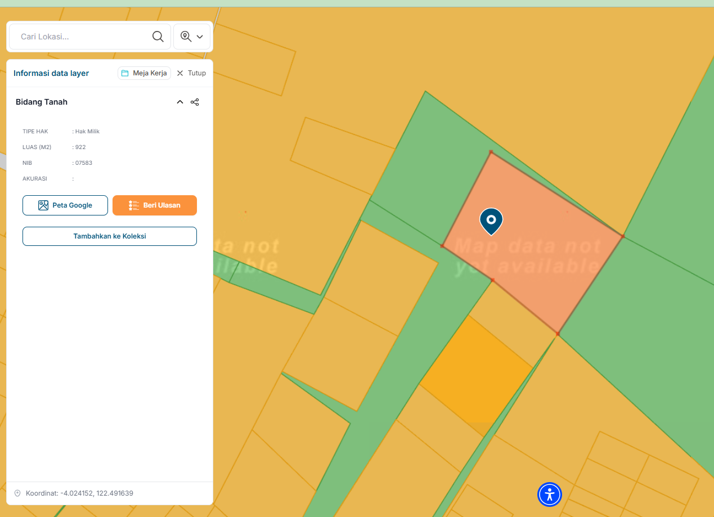Close the panel with Tutup

[x=191, y=73]
